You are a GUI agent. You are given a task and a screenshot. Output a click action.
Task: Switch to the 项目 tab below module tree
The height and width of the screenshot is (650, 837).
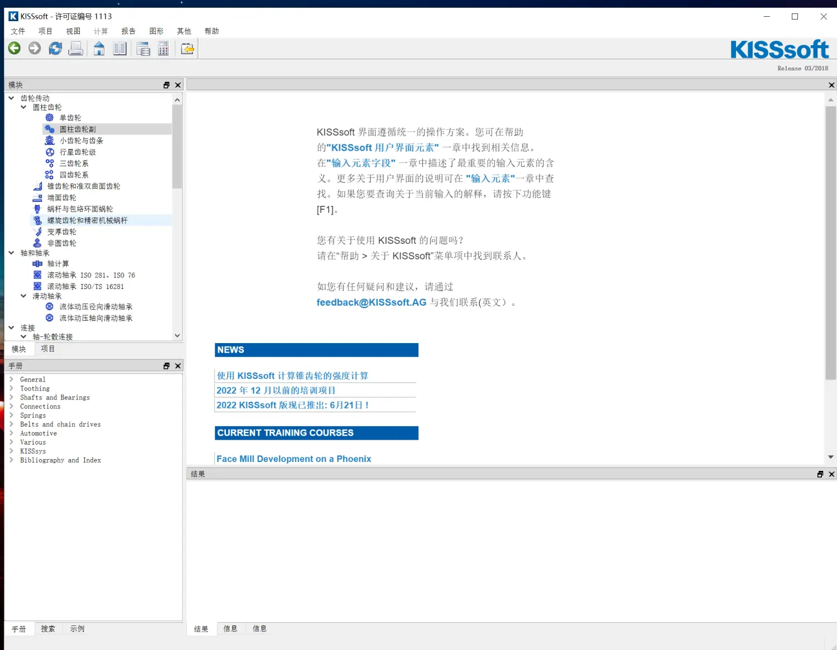click(48, 349)
